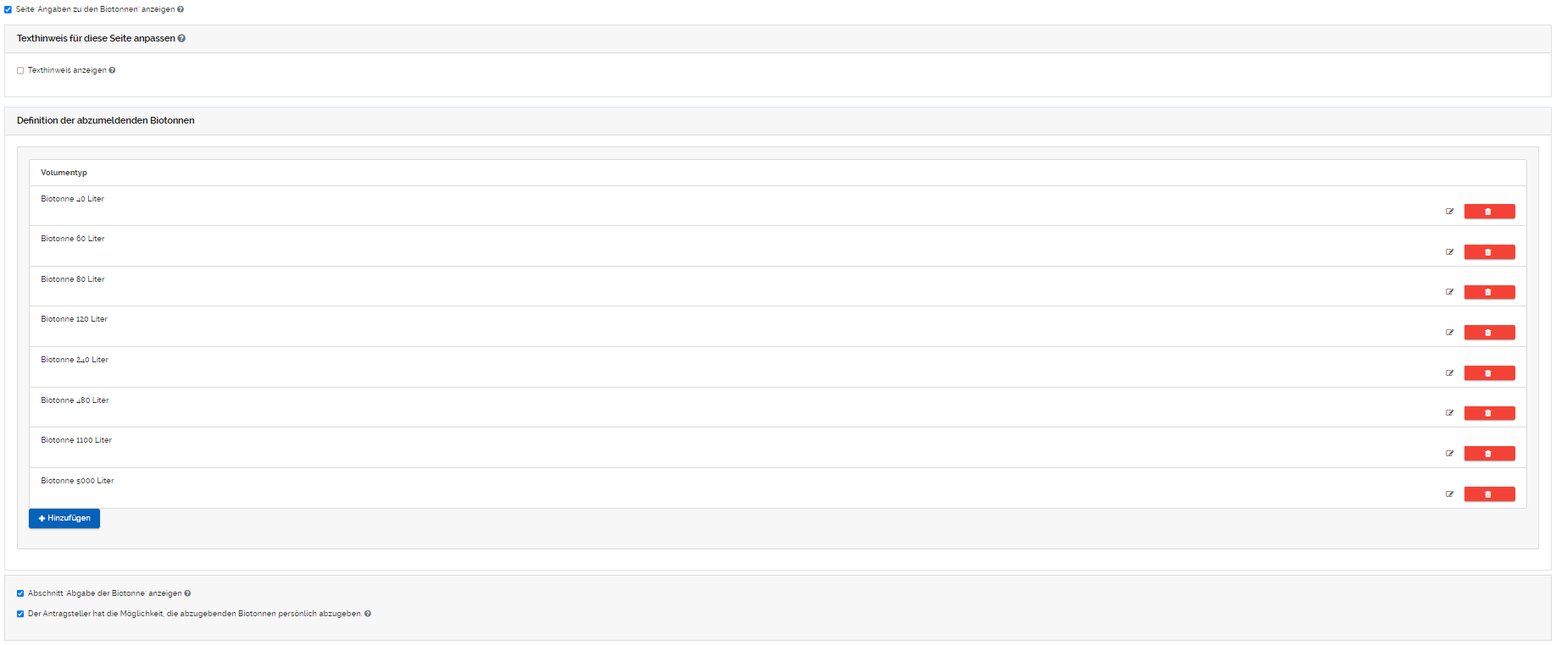This screenshot has width=1556, height=645.
Task: Delete the Biotonne 5000 Liter row
Action: point(1489,494)
